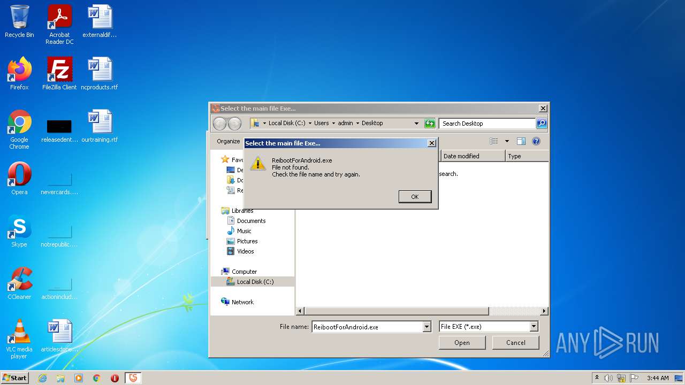Select the externaldif... document on desktop
Screen dimensions: 685x385
tap(100, 21)
